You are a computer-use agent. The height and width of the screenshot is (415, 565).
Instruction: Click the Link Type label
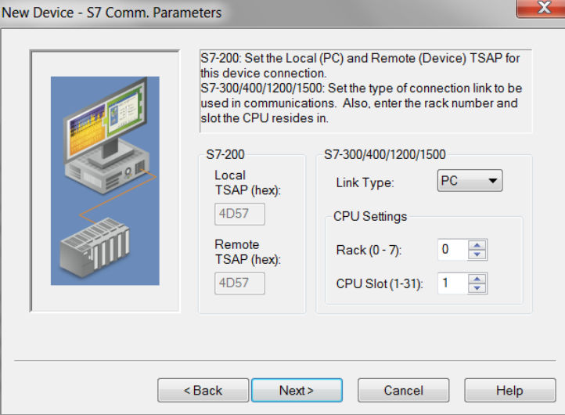tap(365, 182)
